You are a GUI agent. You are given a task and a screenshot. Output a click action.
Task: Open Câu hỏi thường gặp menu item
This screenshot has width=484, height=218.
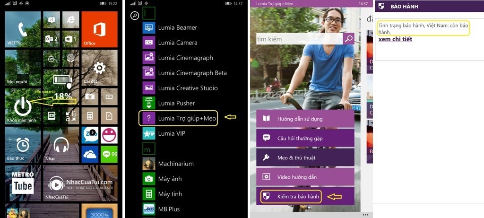(305, 139)
